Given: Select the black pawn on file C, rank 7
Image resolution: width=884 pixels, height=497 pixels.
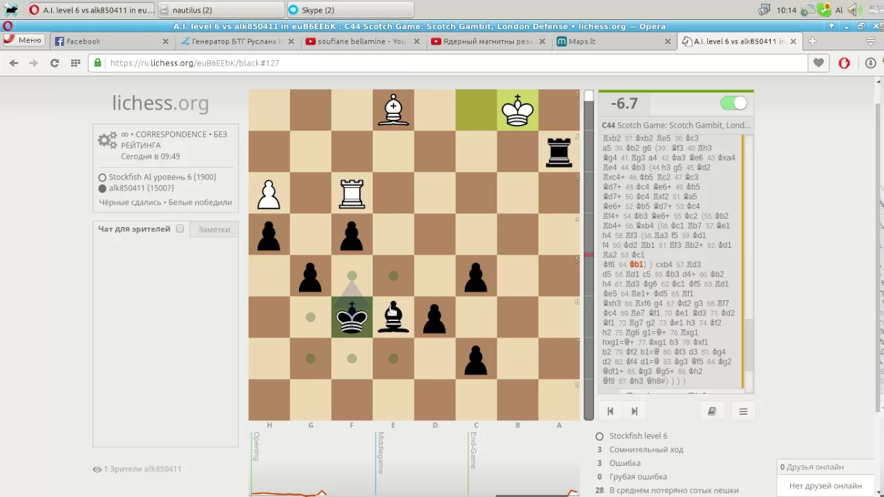Looking at the screenshot, I should [476, 359].
